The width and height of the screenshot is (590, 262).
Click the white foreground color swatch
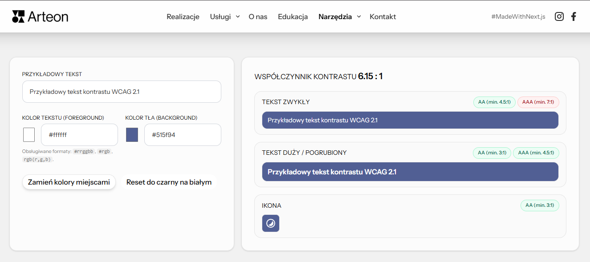[28, 134]
